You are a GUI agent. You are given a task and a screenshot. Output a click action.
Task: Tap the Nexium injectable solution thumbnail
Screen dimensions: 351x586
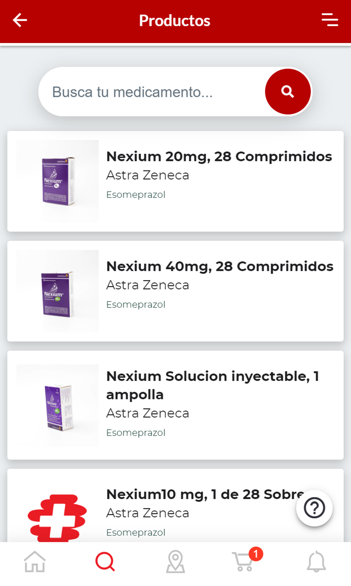tap(57, 406)
